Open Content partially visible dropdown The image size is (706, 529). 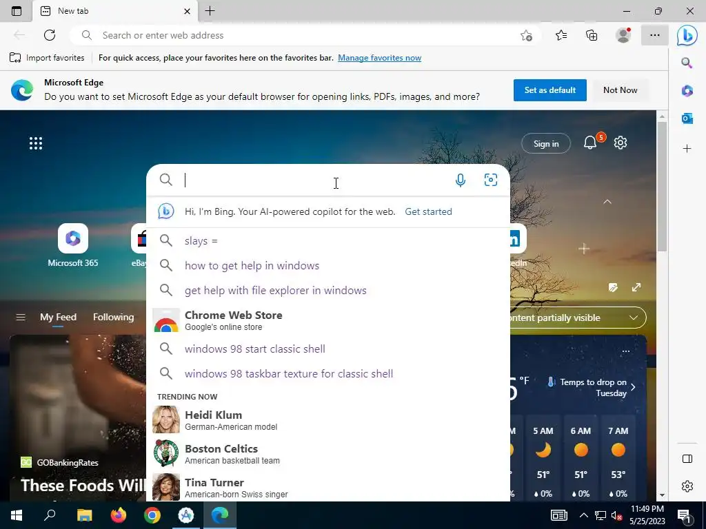pyautogui.click(x=578, y=318)
